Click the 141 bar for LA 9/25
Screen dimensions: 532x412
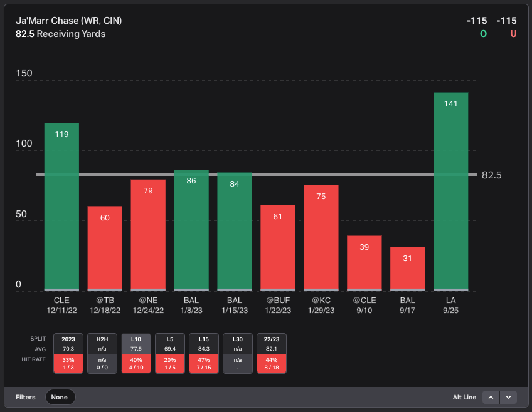(x=451, y=192)
